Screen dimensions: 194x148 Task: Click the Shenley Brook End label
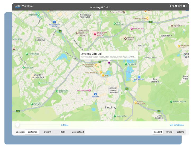[38, 76]
